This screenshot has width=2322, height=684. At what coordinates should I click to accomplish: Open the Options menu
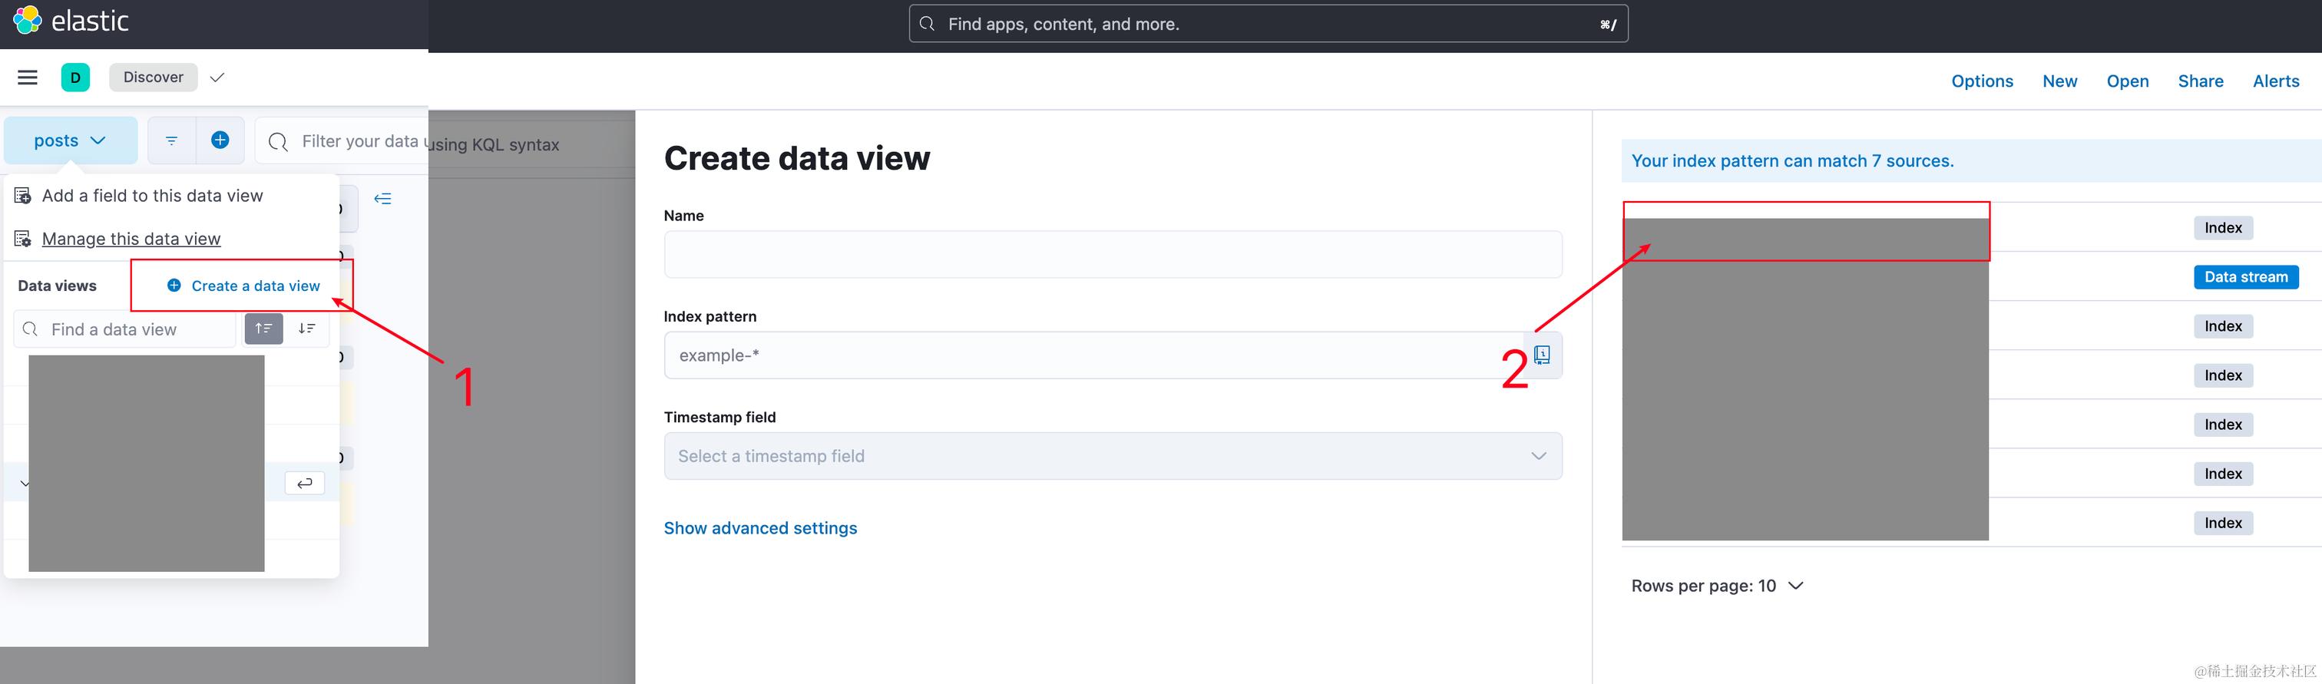click(1982, 81)
